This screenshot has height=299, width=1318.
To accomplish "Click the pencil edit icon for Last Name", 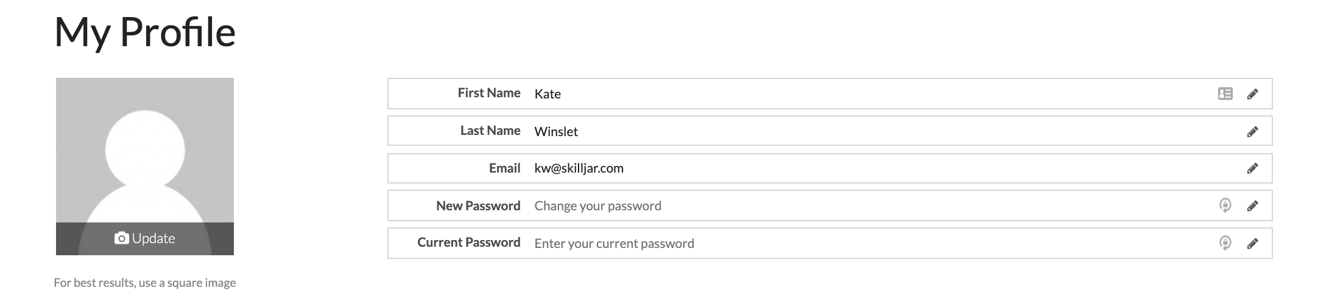I will [x=1252, y=132].
